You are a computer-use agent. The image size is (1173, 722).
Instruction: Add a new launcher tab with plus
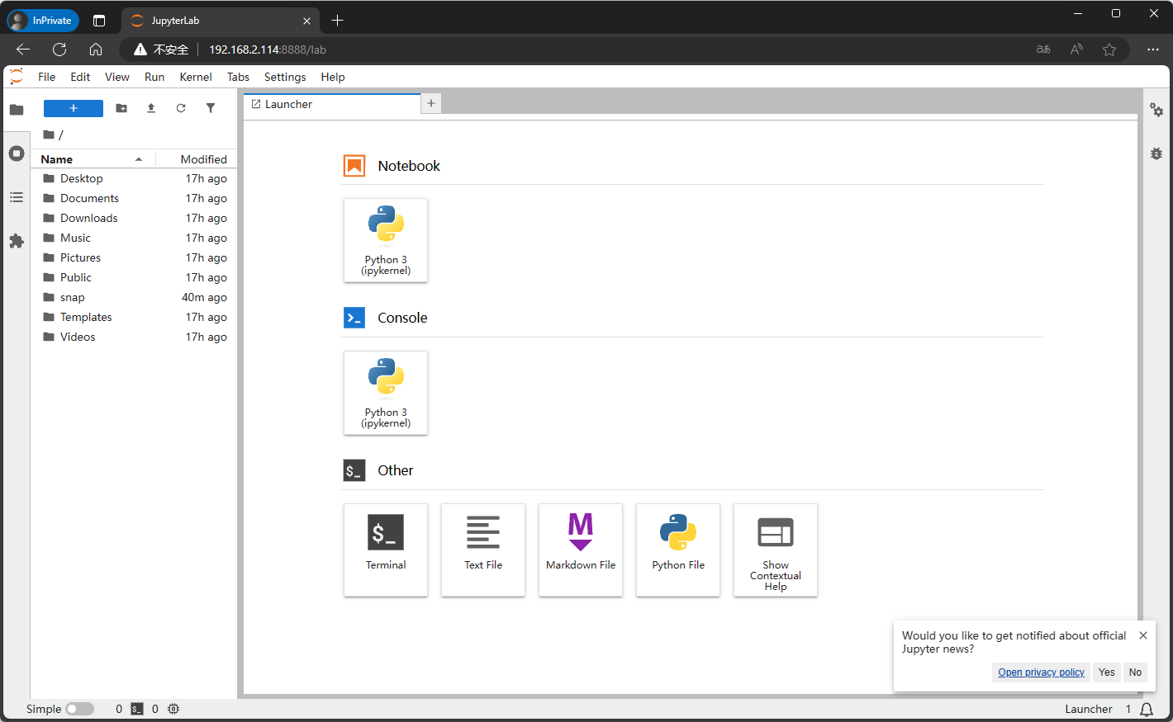point(431,103)
